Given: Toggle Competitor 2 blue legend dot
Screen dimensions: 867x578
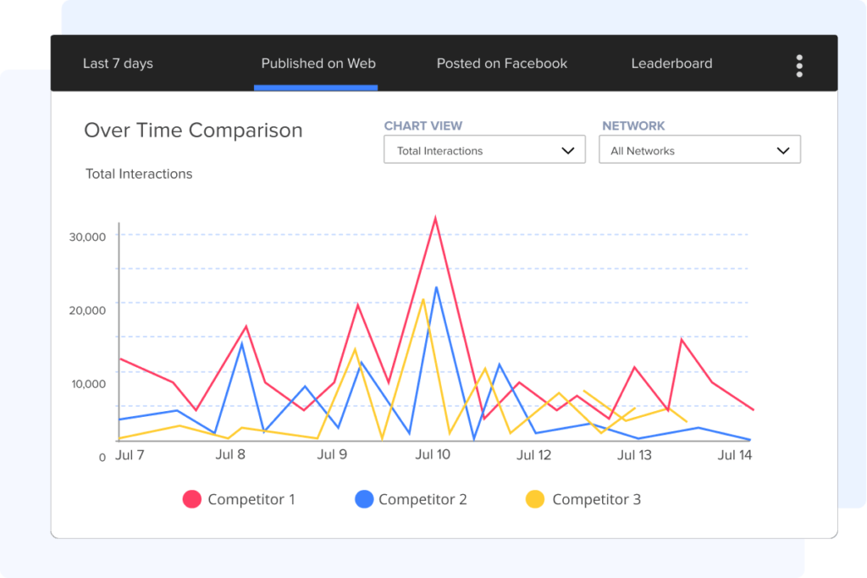Looking at the screenshot, I should coord(363,499).
